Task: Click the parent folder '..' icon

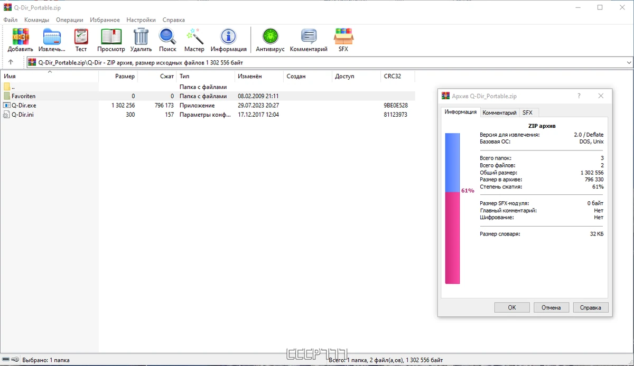Action: pos(7,87)
